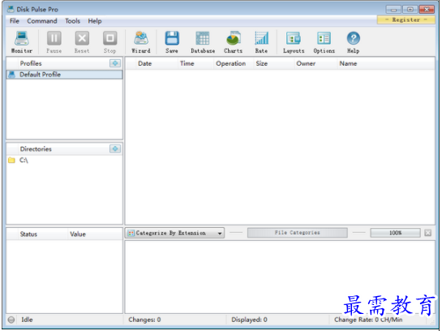Open the File menu
Viewport: 442px width, 331px height.
(15, 21)
